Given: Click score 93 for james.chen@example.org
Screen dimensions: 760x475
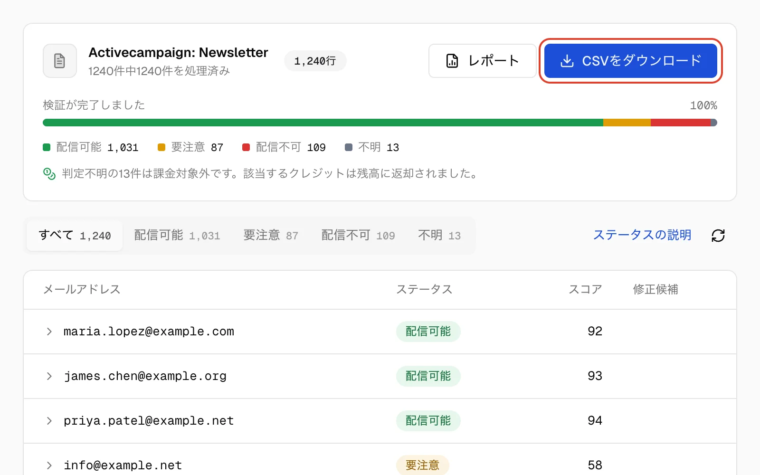Looking at the screenshot, I should tap(595, 376).
